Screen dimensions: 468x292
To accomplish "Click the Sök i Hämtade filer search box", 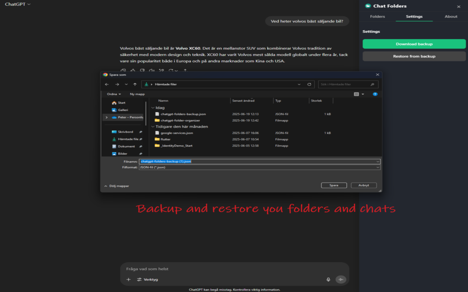I will coord(348,84).
